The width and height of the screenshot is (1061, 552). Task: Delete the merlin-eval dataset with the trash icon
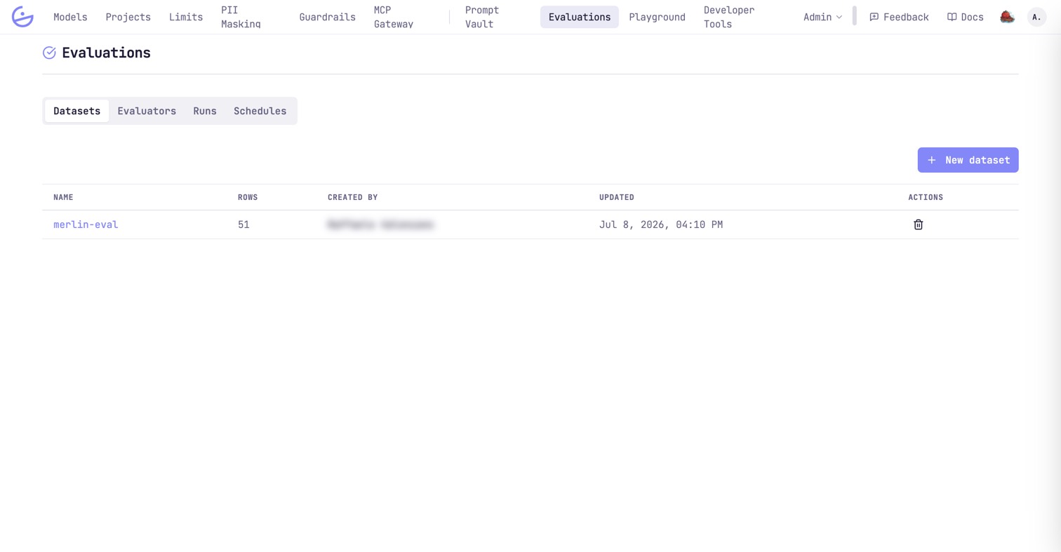(x=918, y=224)
